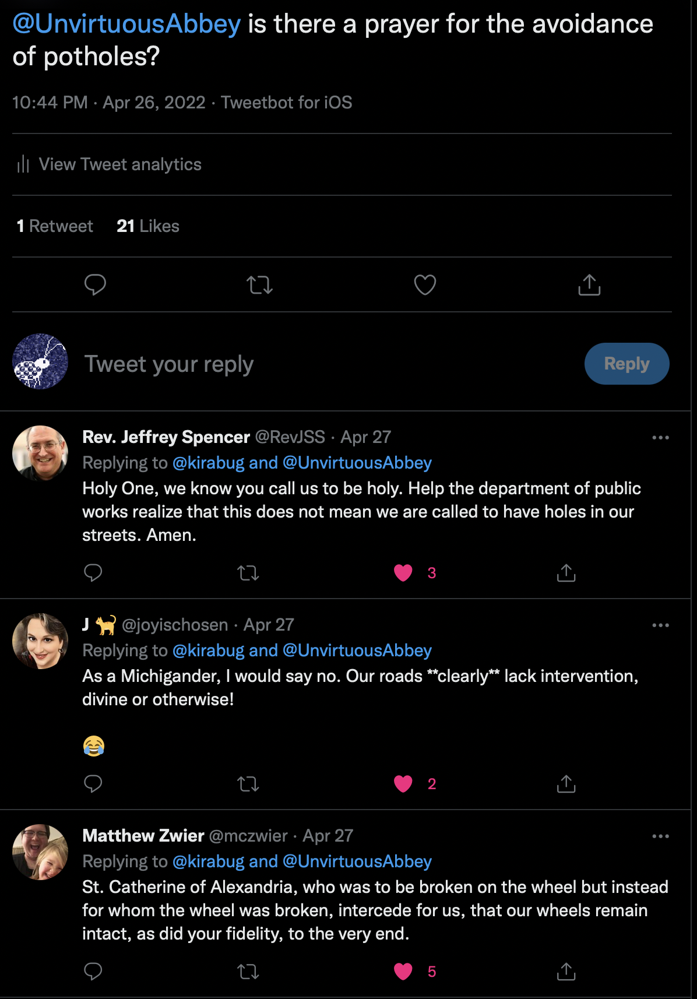
Task: Open more options on joyischosen's reply
Action: tap(660, 625)
